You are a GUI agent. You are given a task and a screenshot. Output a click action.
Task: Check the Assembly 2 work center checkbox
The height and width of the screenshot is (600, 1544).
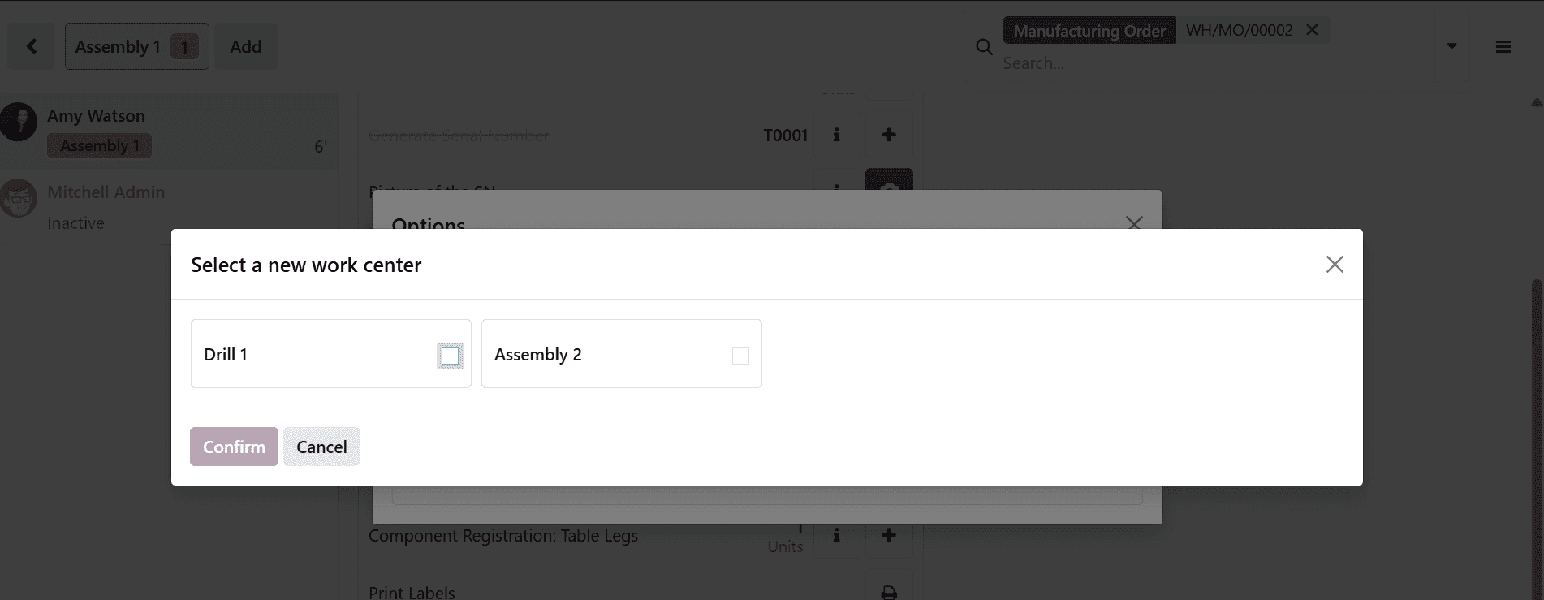pos(740,355)
